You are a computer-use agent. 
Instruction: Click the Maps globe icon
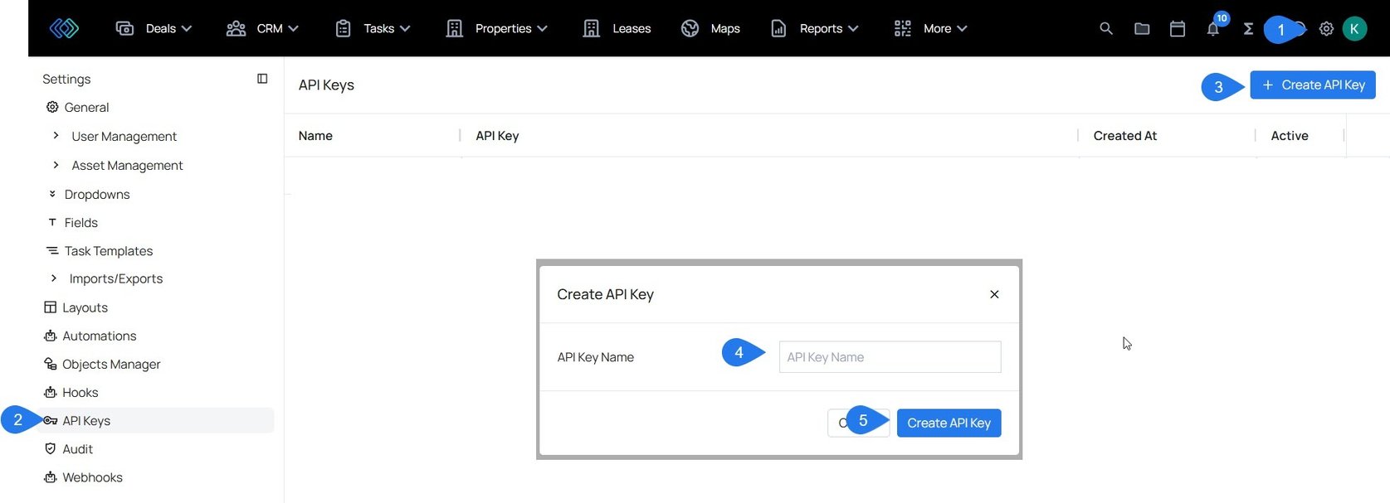(x=690, y=28)
